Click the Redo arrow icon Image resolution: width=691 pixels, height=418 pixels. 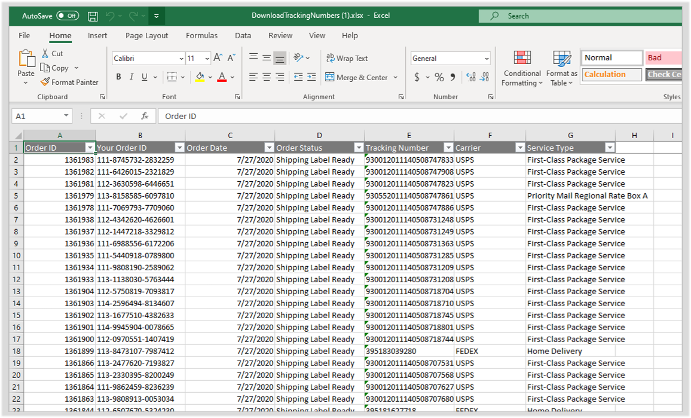(133, 16)
